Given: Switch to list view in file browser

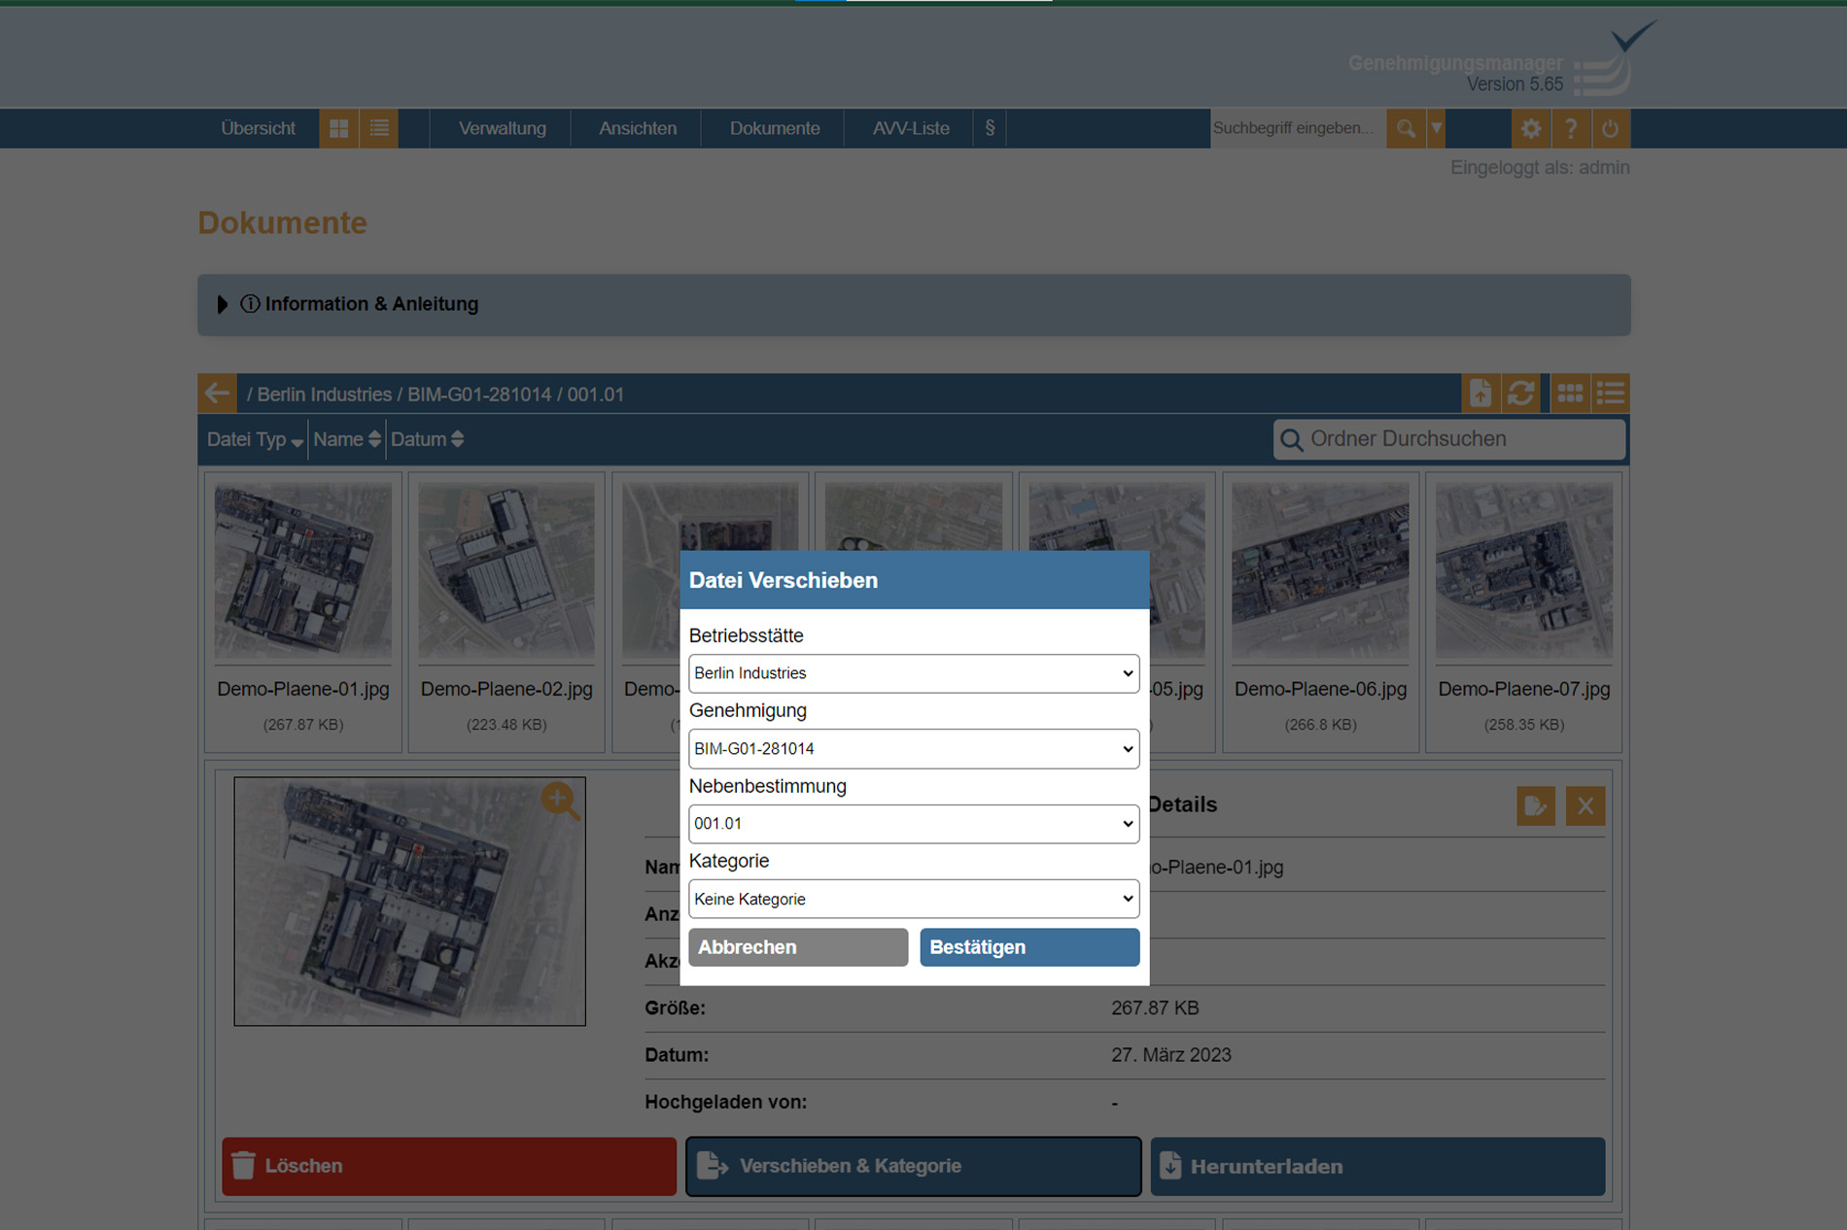Looking at the screenshot, I should (1610, 393).
